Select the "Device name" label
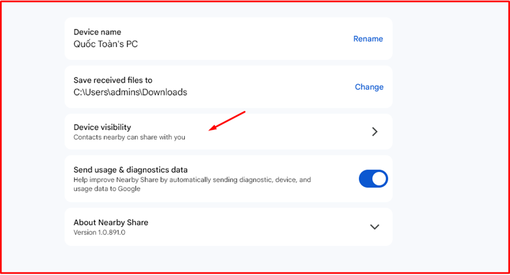This screenshot has height=275, width=510. coord(97,32)
